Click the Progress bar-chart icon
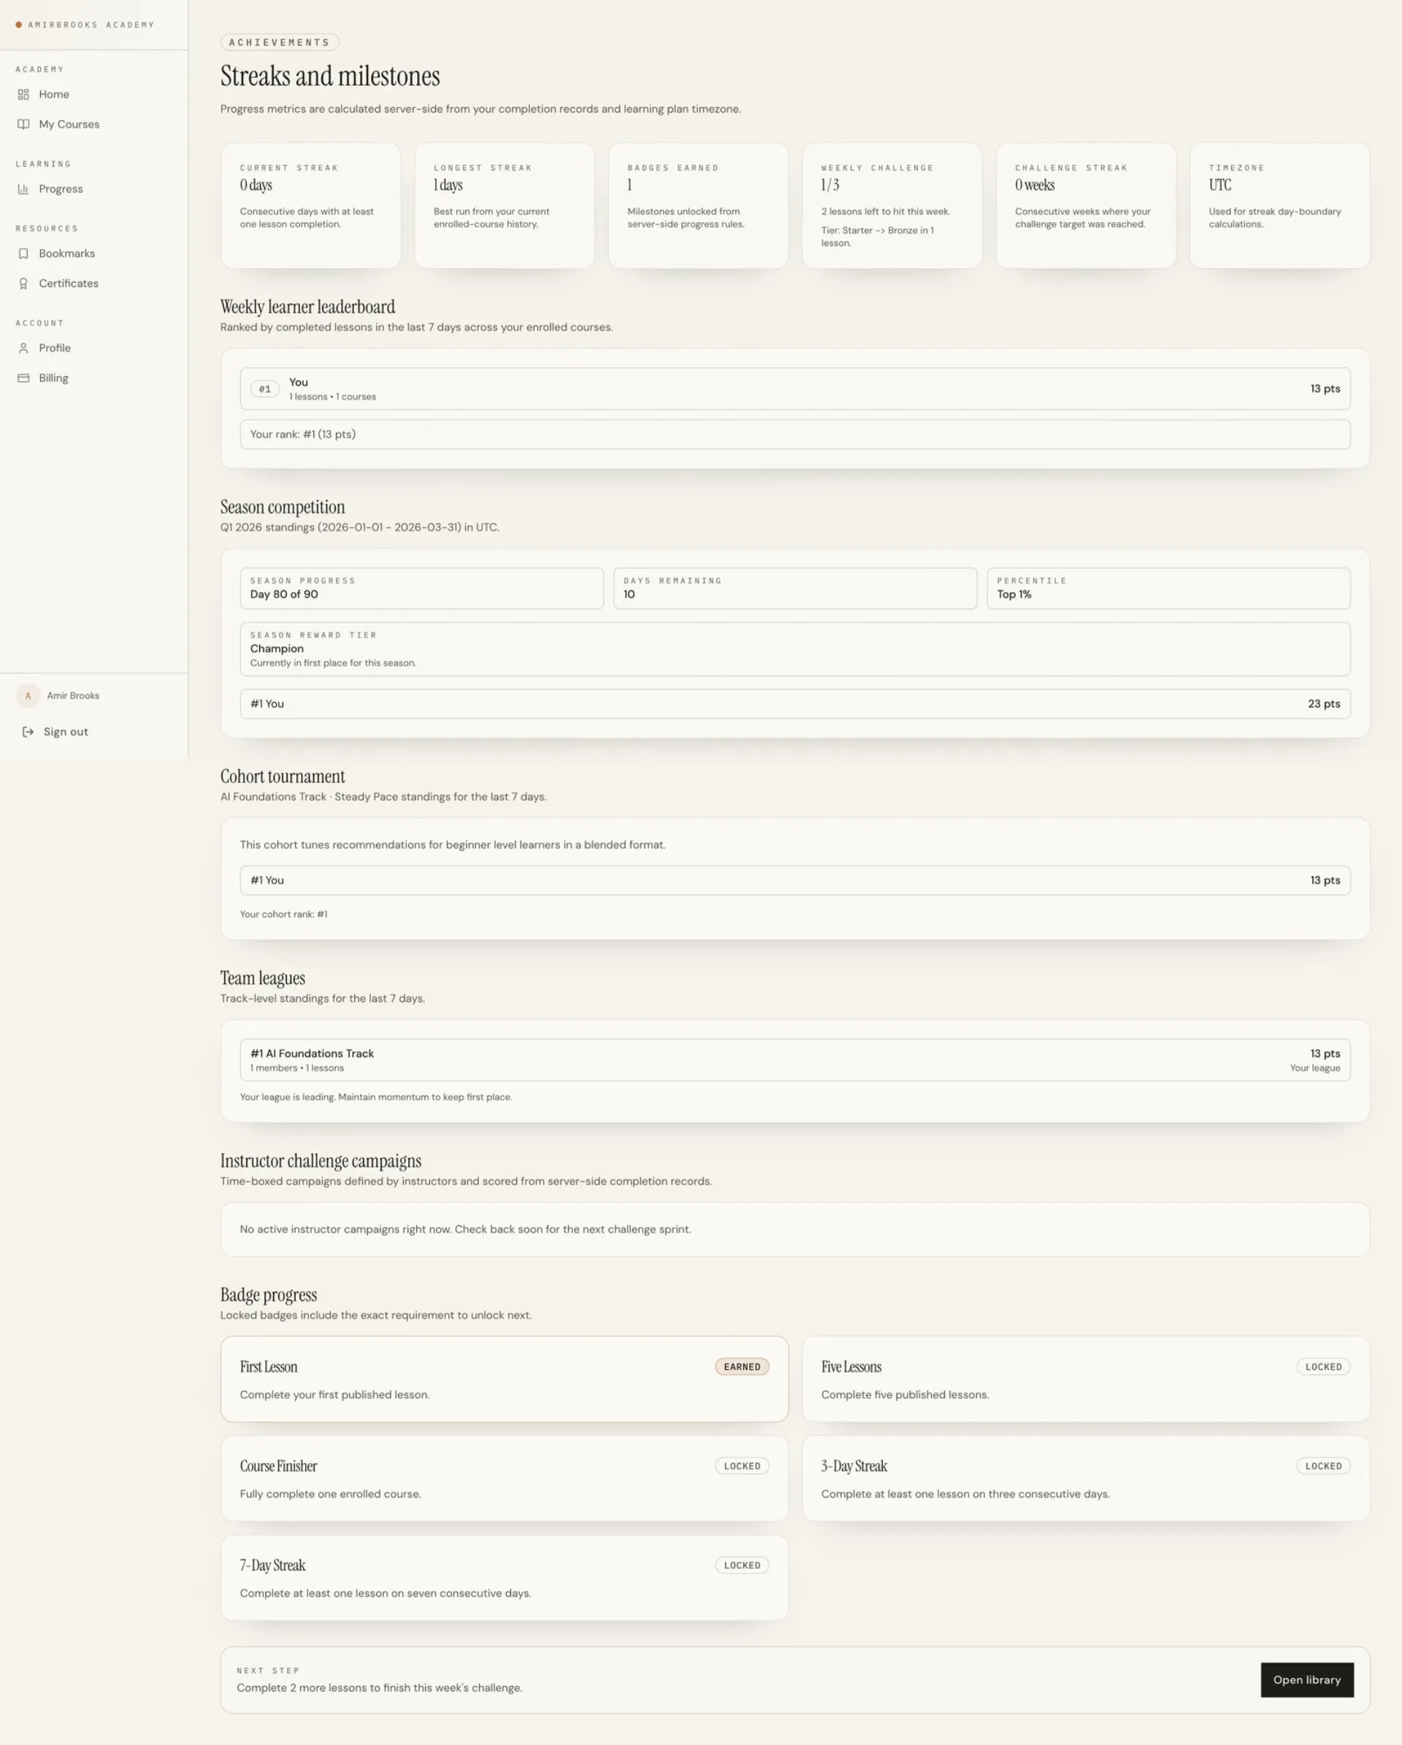Image resolution: width=1402 pixels, height=1745 pixels. [x=23, y=188]
